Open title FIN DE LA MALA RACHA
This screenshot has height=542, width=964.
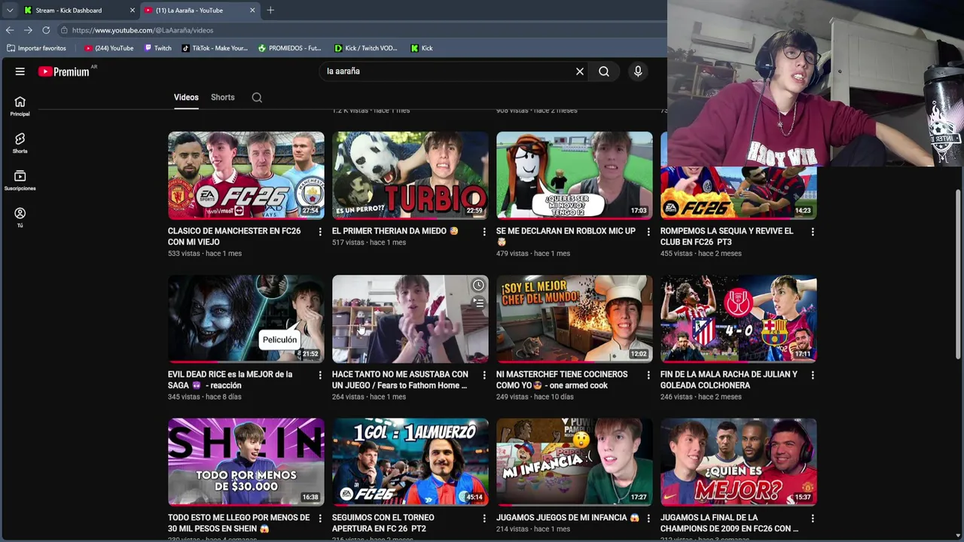tap(729, 379)
